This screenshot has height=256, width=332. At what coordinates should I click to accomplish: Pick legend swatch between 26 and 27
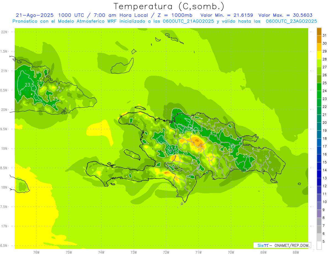point(319,71)
